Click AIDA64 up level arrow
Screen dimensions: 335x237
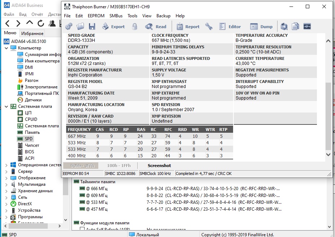[30, 23]
